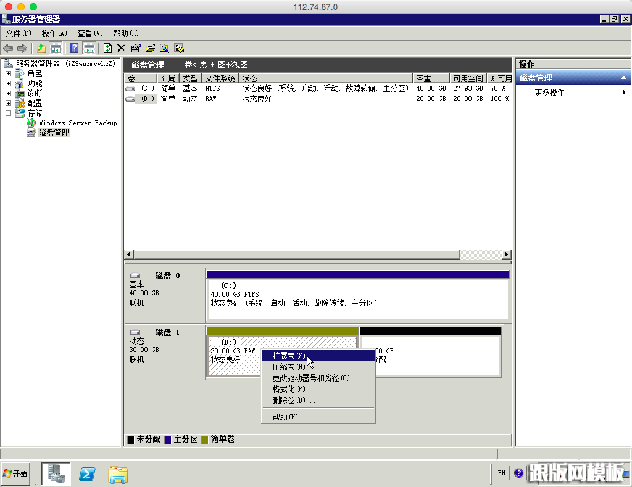Click the 开始 Start button
The height and width of the screenshot is (487, 632).
16,473
